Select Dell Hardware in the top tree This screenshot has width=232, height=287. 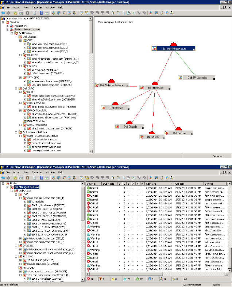(x=26, y=33)
